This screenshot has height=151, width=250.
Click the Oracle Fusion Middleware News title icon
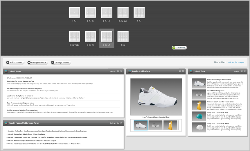6,123
